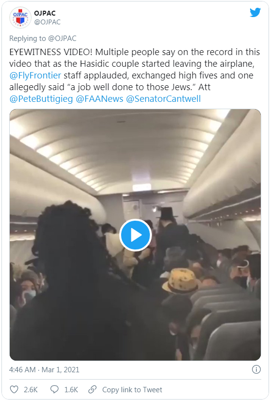Like the tweet with heart icon

point(14,389)
